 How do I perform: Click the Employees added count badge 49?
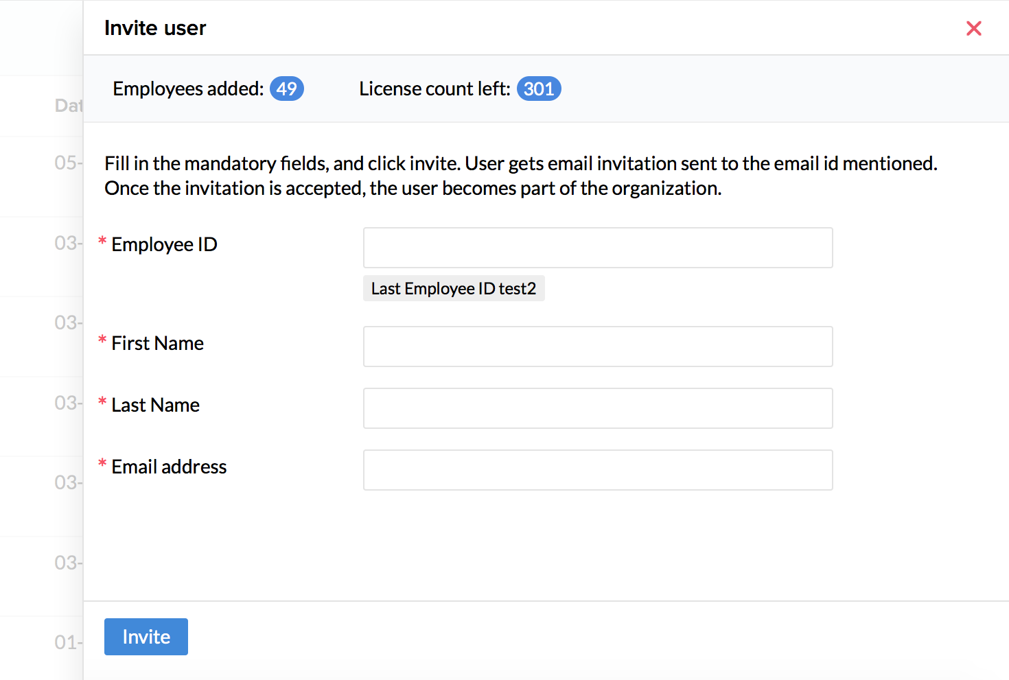point(286,89)
